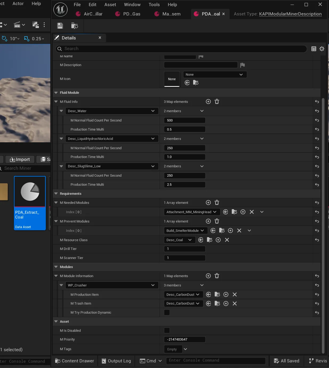Viewport: 329px width, 368px height.
Task: Use selected asset for Attachment_MM_MiningHead entry
Action: [x=226, y=212]
